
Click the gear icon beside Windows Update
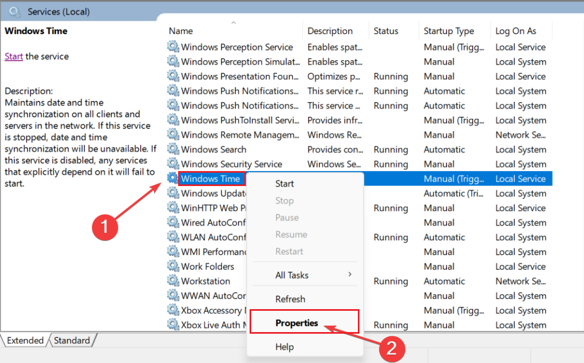tap(173, 193)
